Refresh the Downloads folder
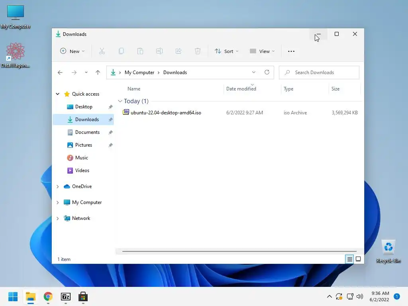 pyautogui.click(x=267, y=73)
